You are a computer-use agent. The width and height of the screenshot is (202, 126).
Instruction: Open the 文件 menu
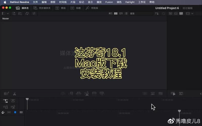pos(35,2)
